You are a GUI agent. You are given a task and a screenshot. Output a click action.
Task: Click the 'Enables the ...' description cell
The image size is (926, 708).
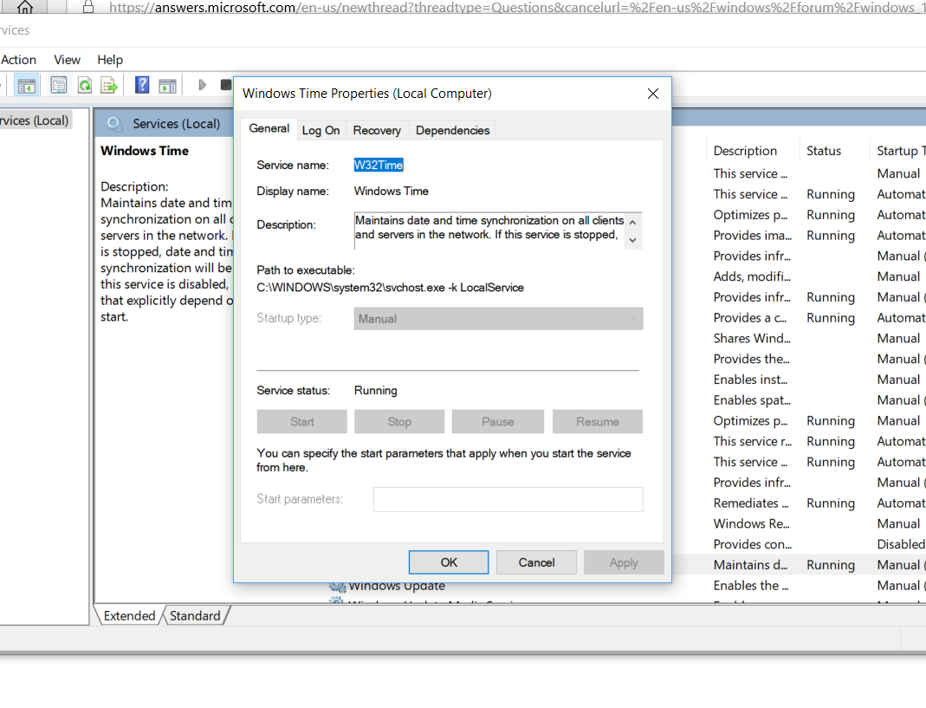(x=751, y=586)
